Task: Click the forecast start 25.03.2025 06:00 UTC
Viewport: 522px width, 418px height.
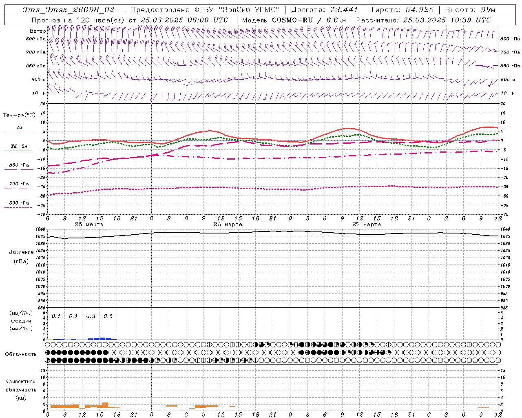Action: coord(184,20)
